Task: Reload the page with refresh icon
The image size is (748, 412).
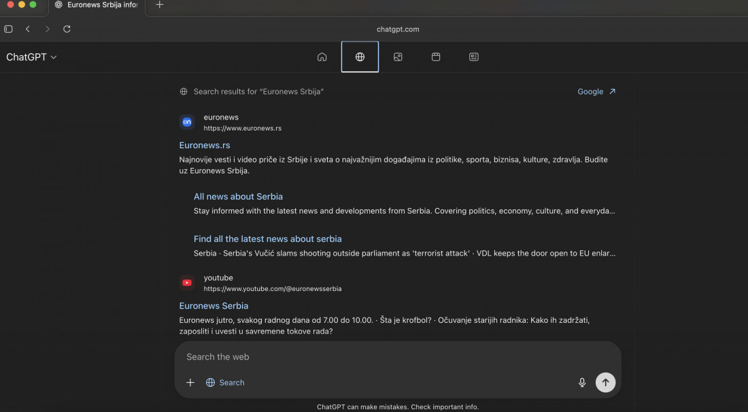Action: coord(67,29)
